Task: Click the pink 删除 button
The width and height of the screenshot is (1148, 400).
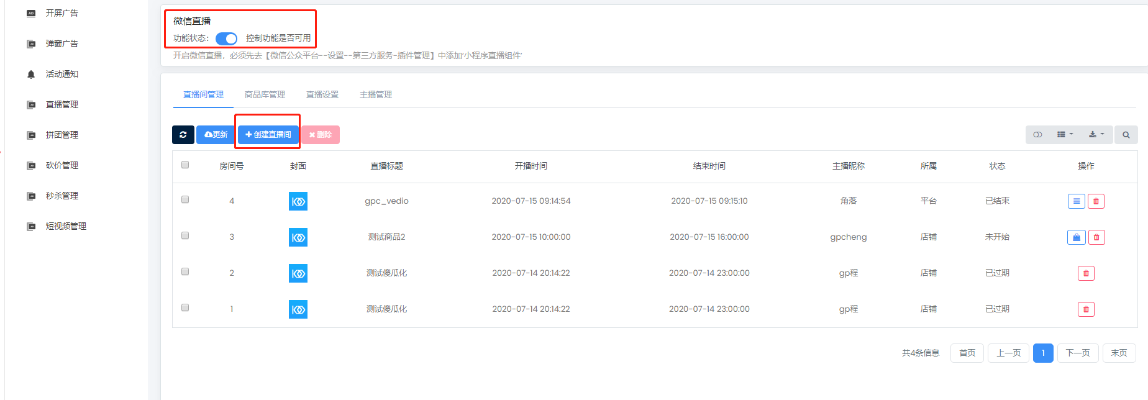Action: (321, 135)
